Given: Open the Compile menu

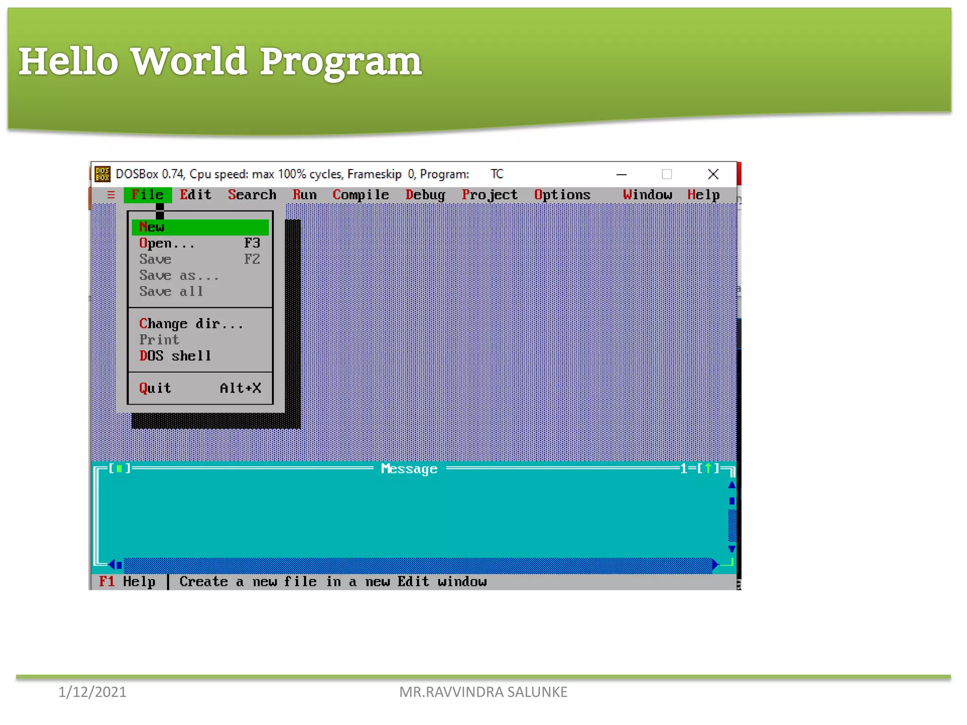Looking at the screenshot, I should coord(361,194).
